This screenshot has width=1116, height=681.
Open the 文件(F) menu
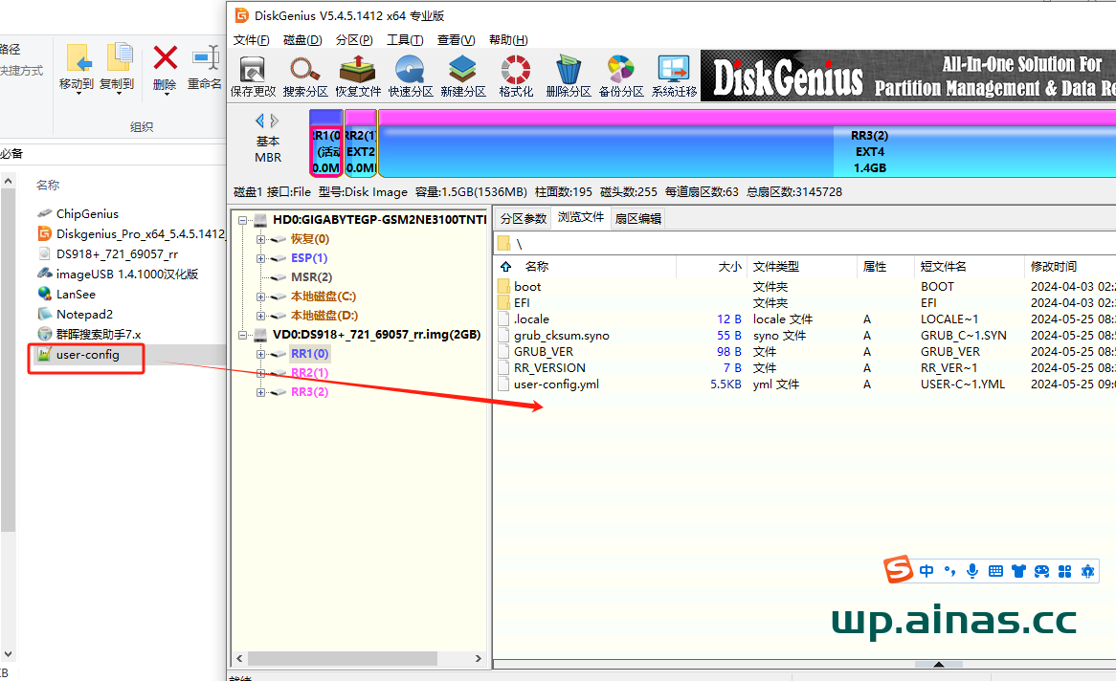click(x=251, y=40)
